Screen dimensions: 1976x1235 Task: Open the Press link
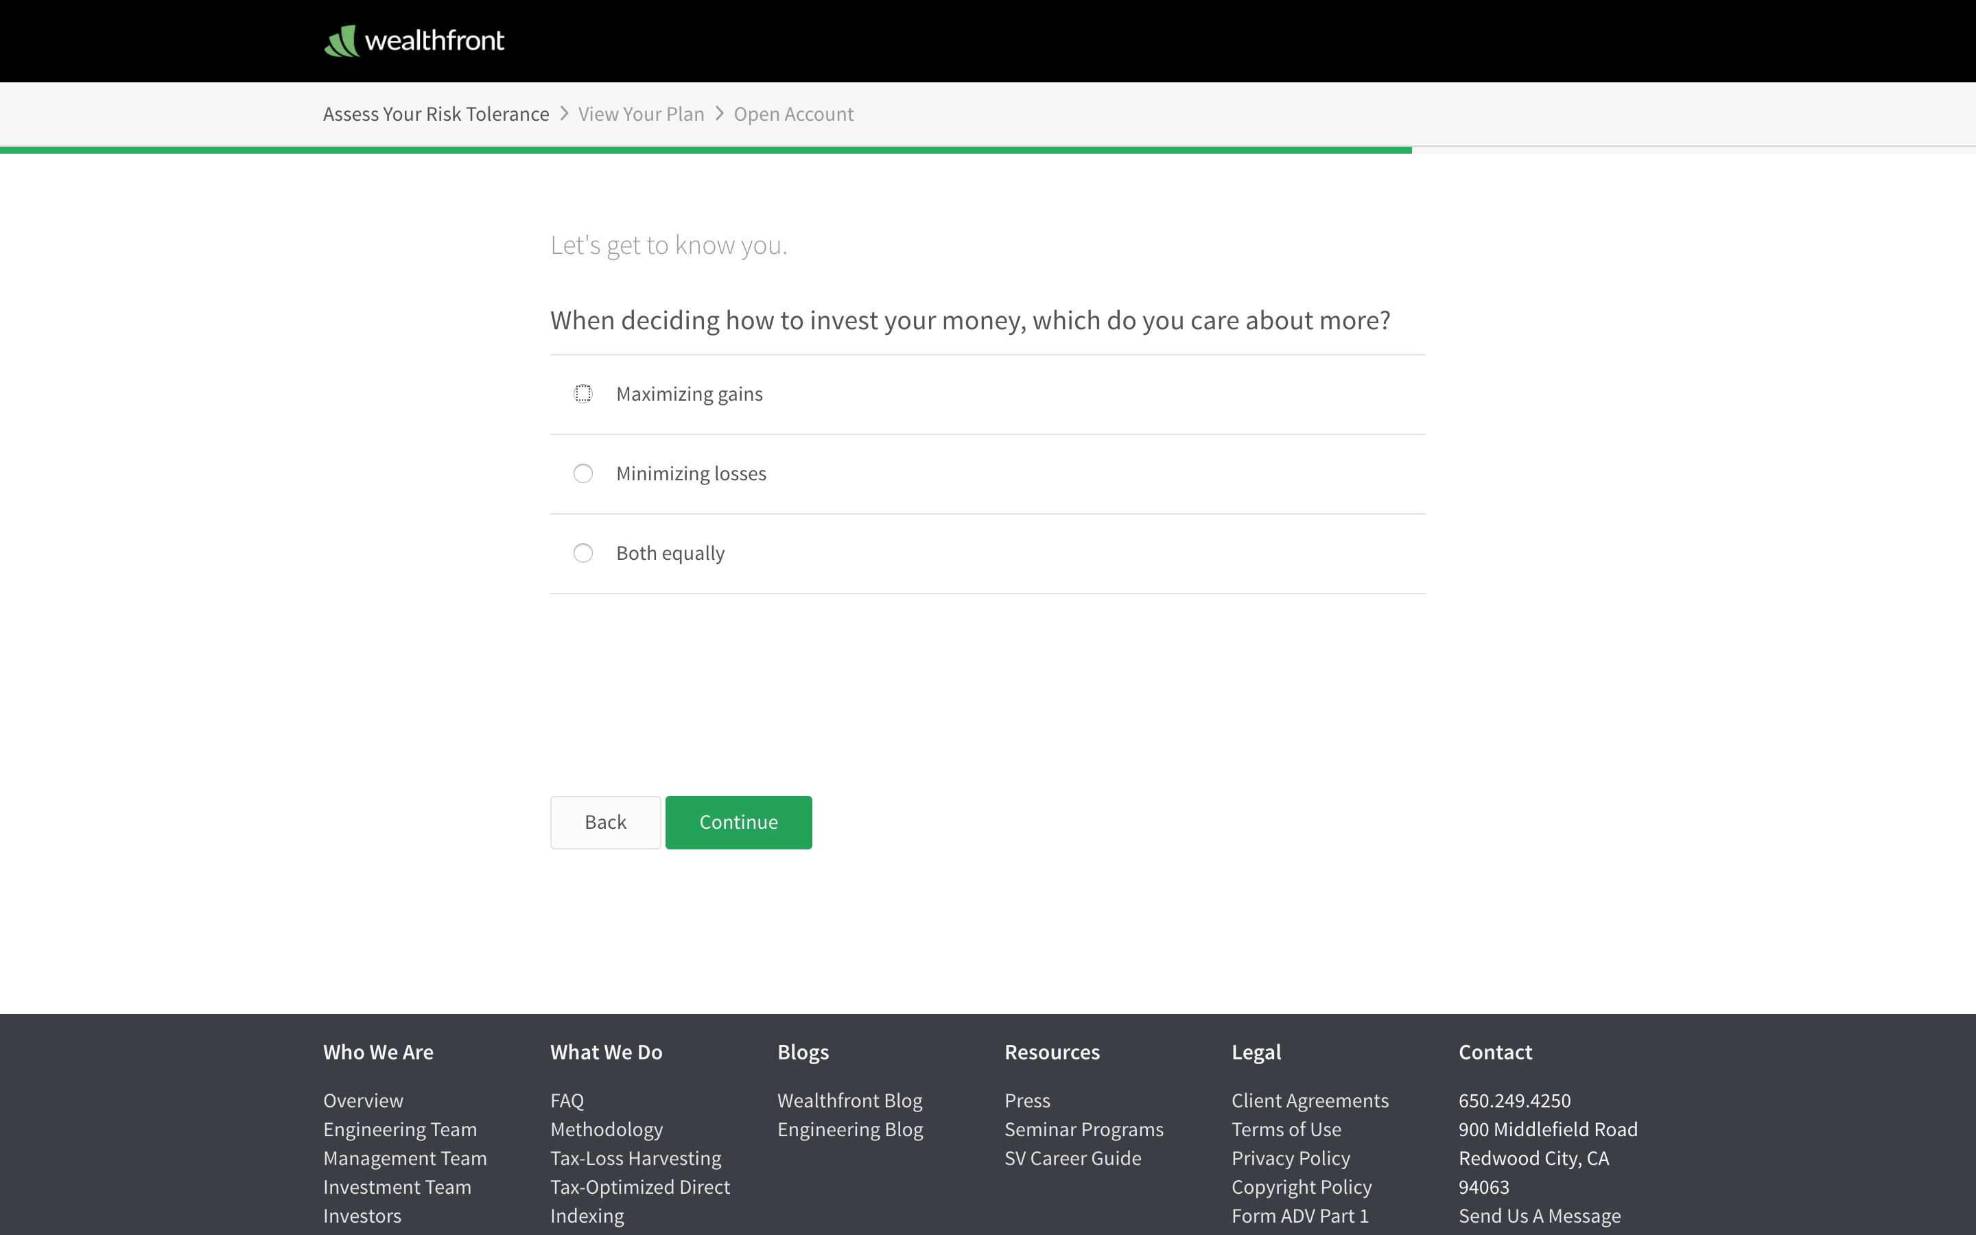[1027, 1101]
